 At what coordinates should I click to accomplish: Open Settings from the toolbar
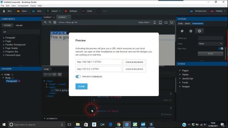tap(66, 11)
